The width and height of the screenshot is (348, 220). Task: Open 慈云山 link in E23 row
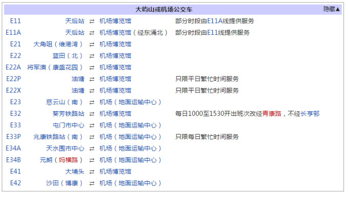55,102
